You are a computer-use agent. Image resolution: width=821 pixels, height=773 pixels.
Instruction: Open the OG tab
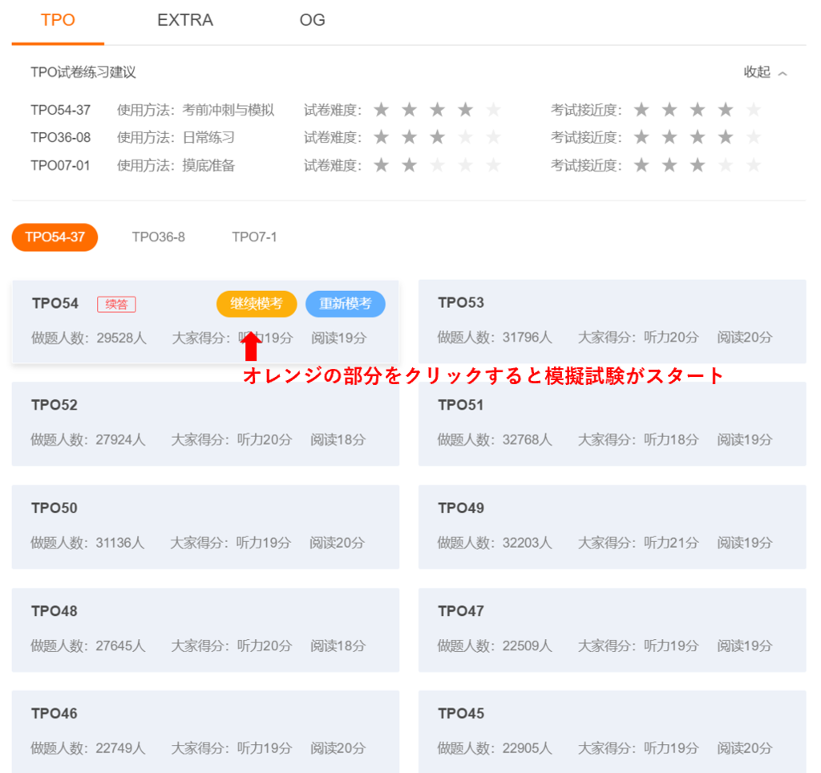pos(312,19)
